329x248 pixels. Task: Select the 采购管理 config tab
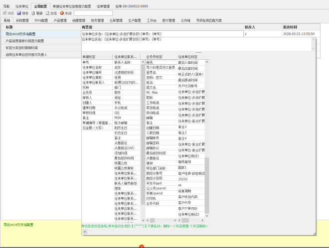(22, 20)
